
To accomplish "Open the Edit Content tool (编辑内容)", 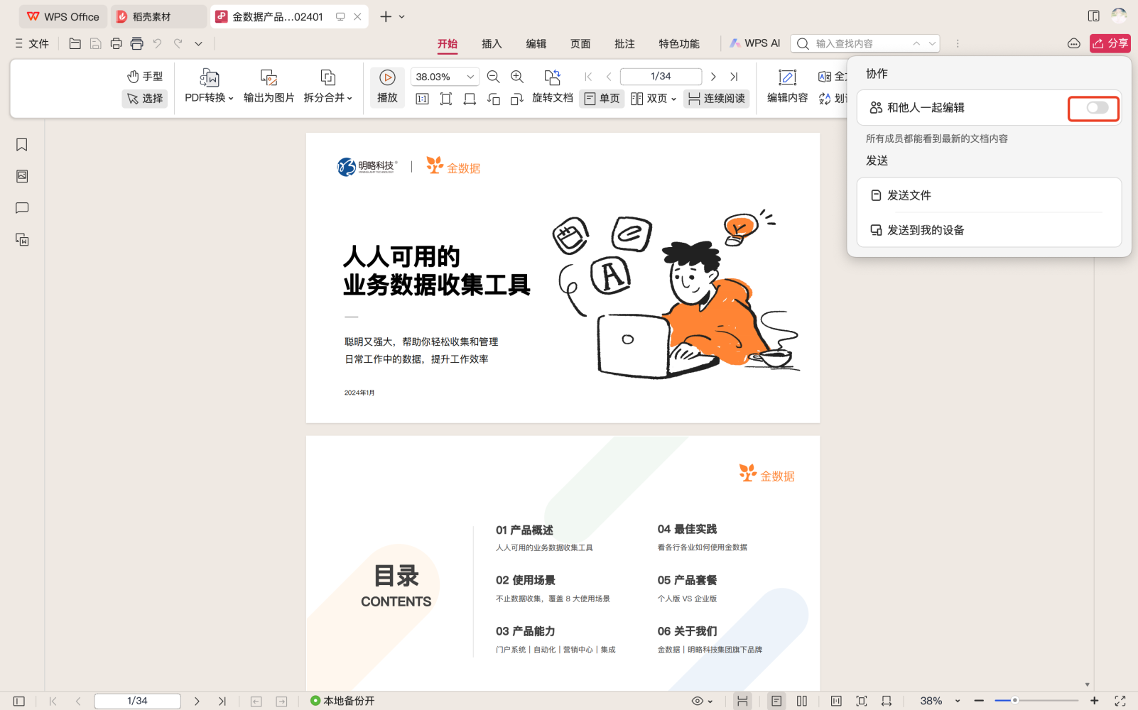I will click(787, 87).
